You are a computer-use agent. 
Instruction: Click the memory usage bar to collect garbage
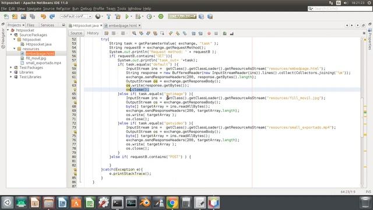[x=182, y=16]
